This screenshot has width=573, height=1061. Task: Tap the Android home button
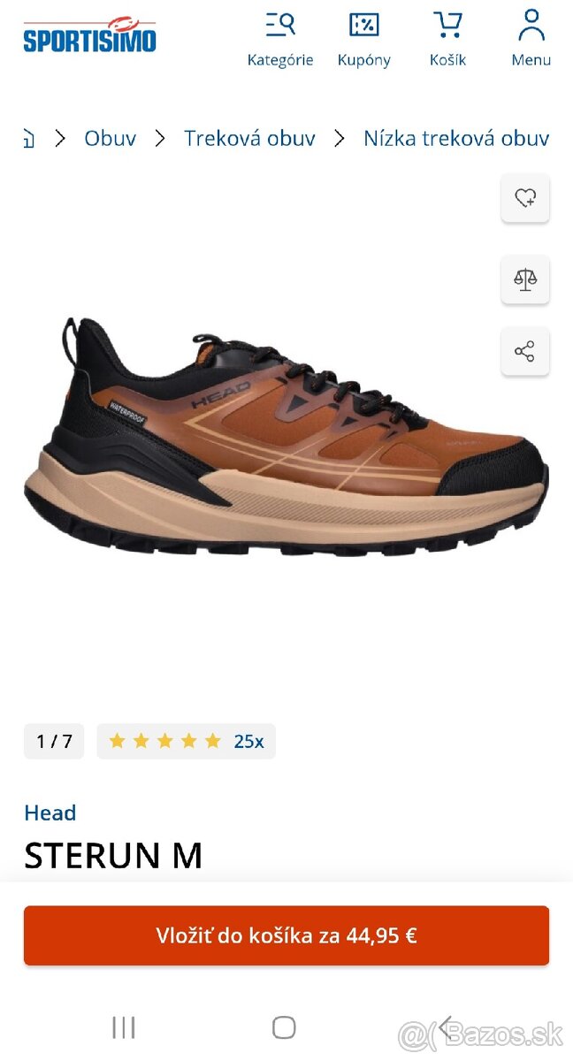pyautogui.click(x=284, y=1027)
